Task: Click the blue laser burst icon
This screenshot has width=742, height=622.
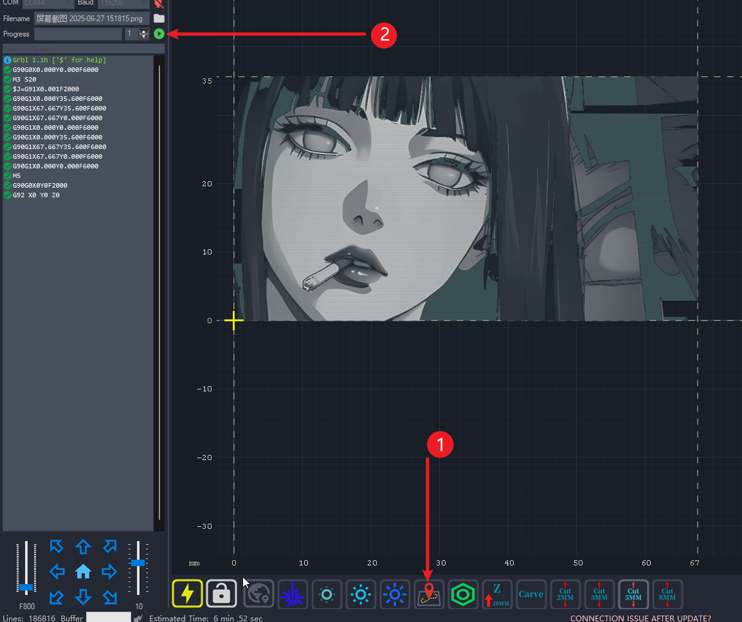Action: (293, 594)
